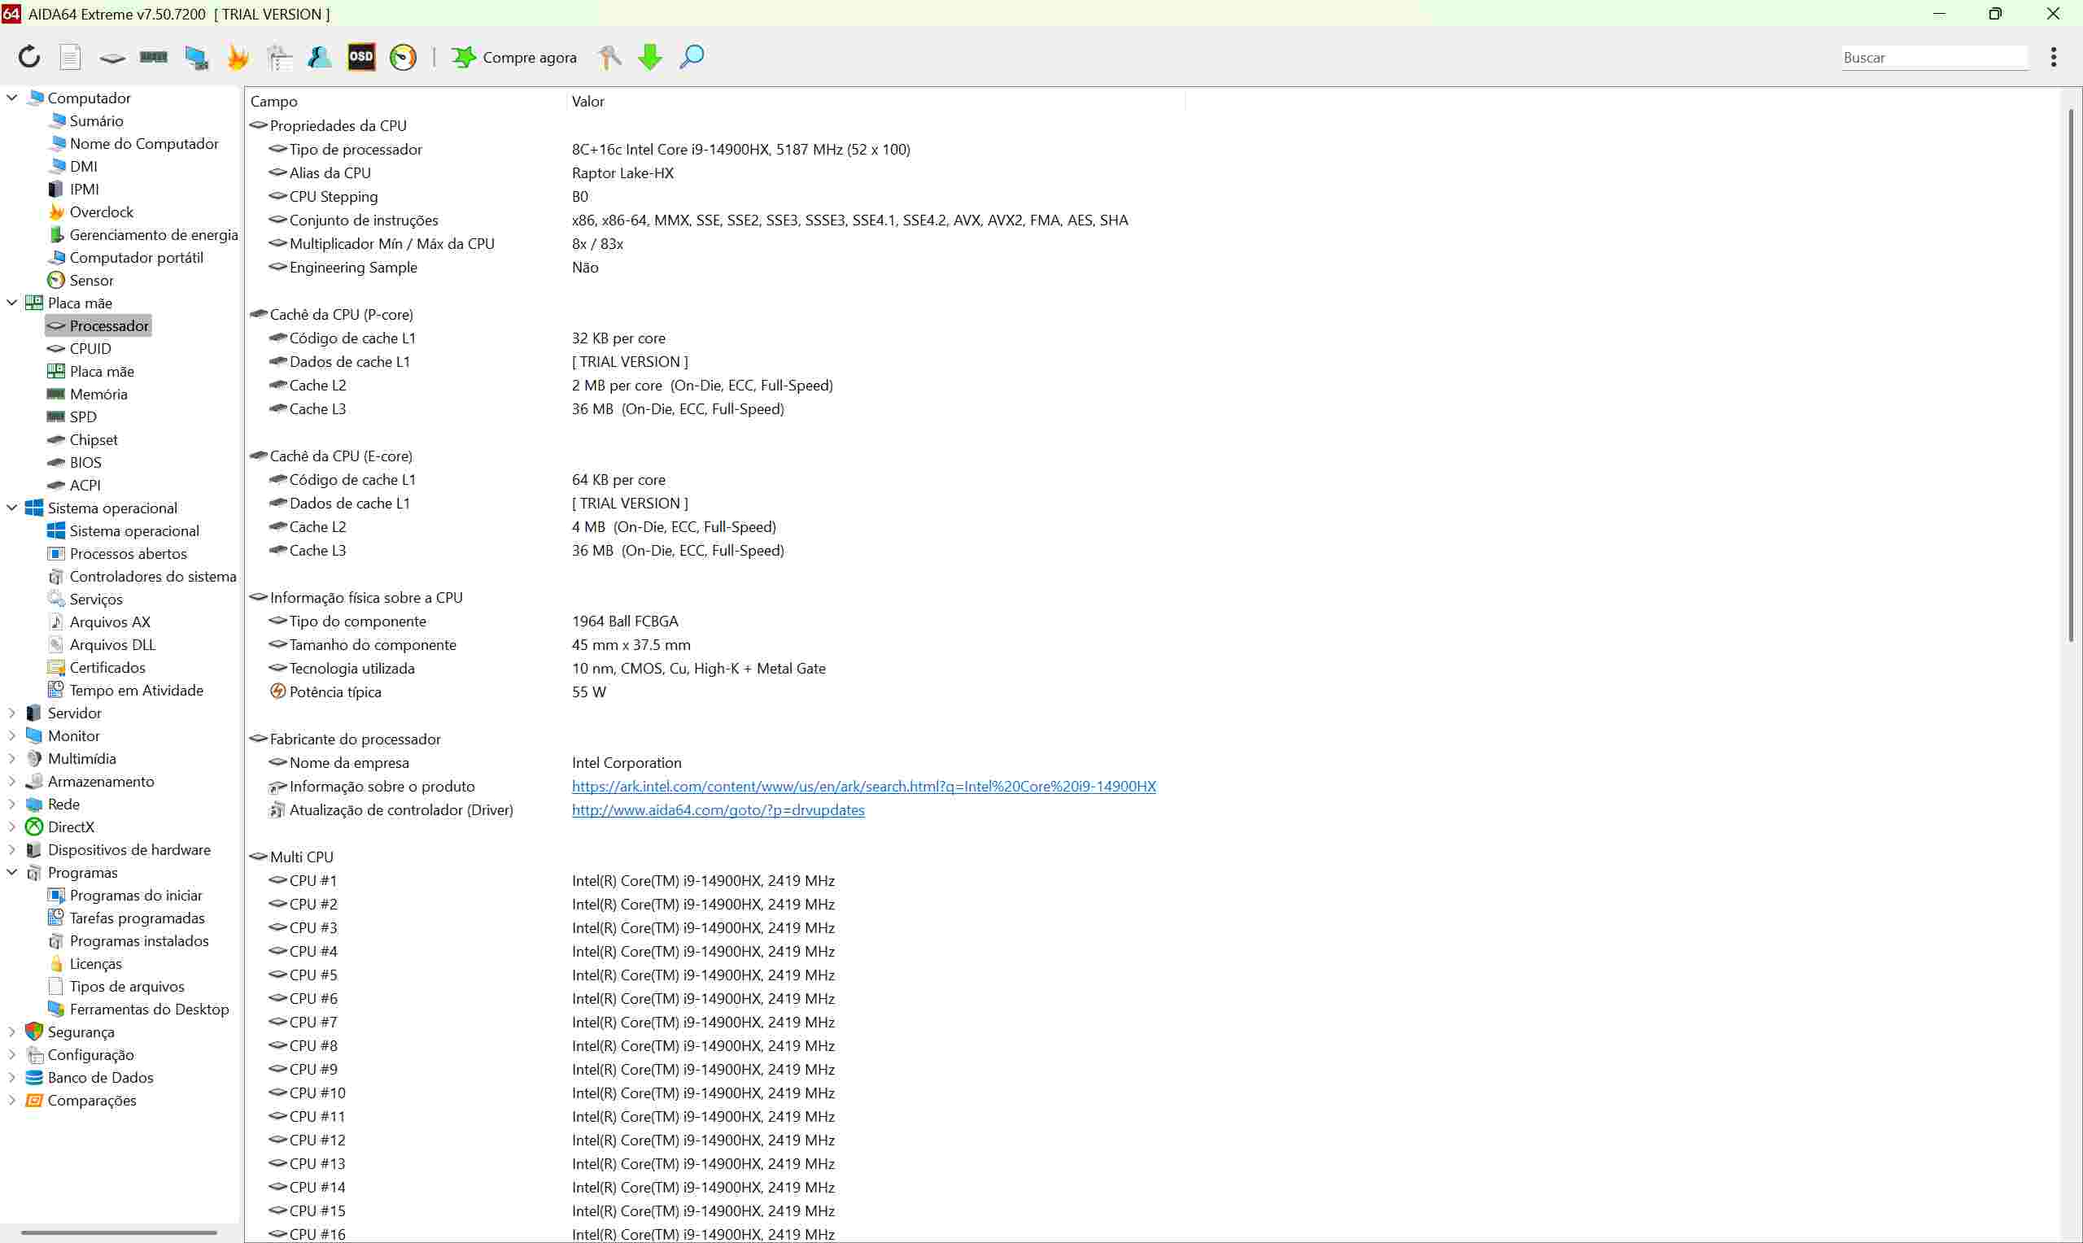Click the product key icon
Screen dimensions: 2083x1243
(609, 57)
